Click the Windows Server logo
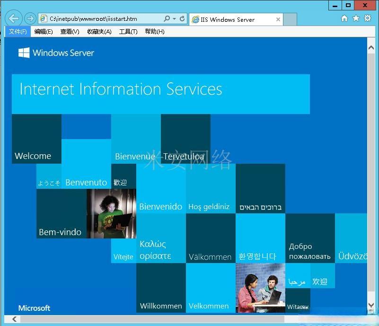The height and width of the screenshot is (326, 379). (x=56, y=53)
